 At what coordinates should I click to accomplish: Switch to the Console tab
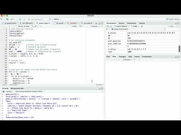click(5, 88)
